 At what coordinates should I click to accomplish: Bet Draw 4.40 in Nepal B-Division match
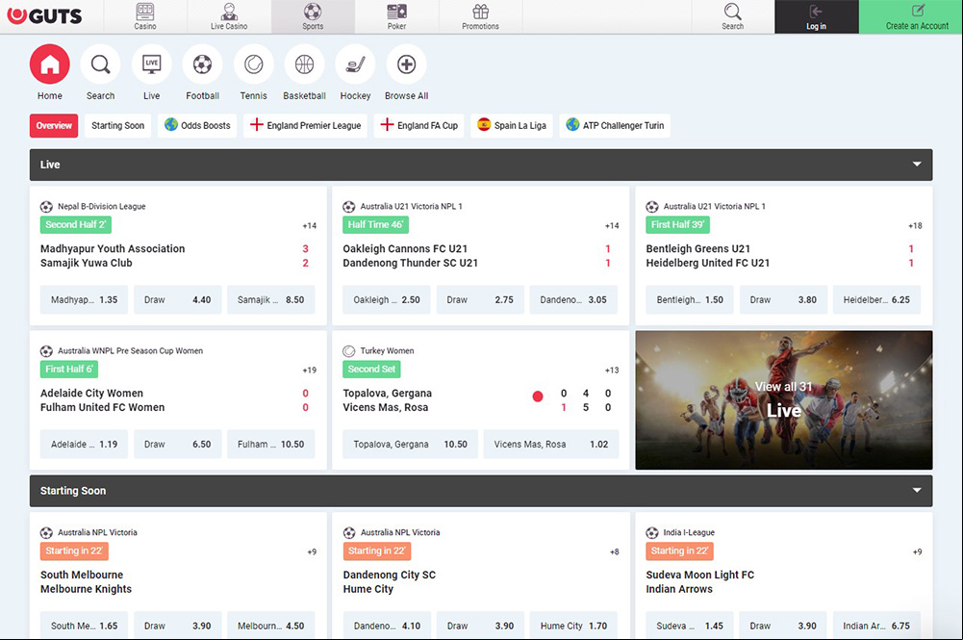(177, 299)
